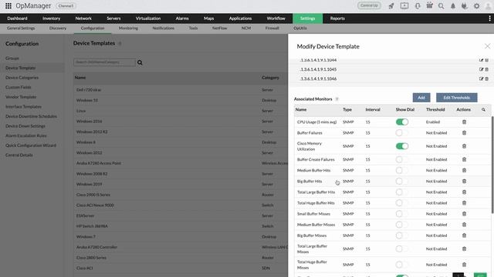Open Device Categories in Configuration sidebar
The height and width of the screenshot is (277, 494).
click(x=22, y=78)
